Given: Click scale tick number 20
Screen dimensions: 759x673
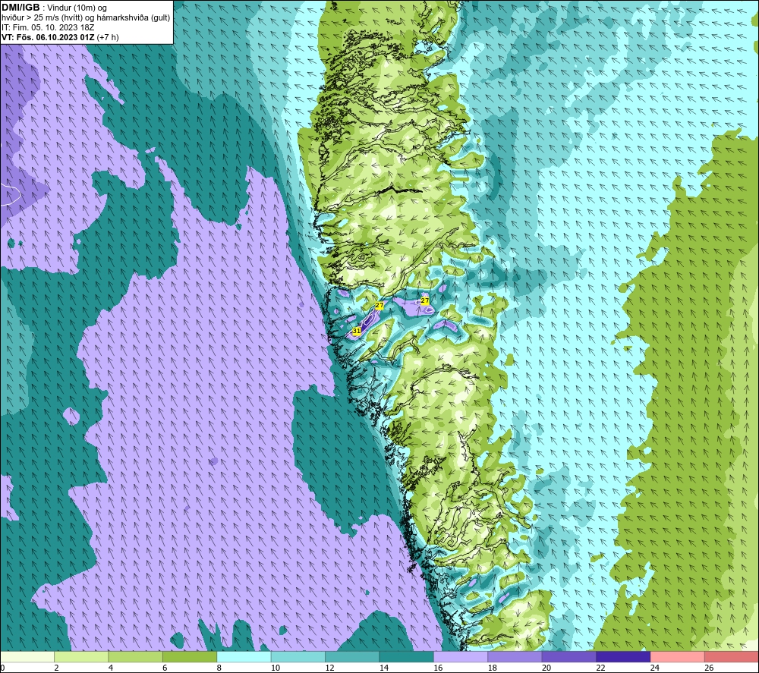Looking at the screenshot, I should click(546, 668).
